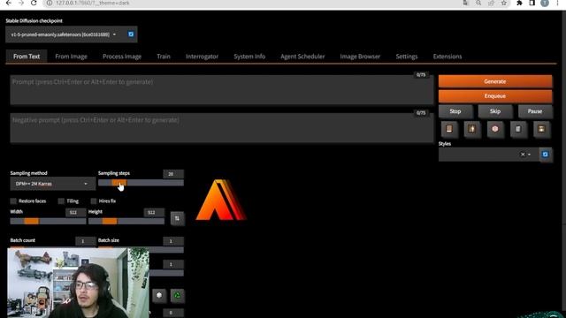
Task: Reload the browser page
Action: click(34, 3)
